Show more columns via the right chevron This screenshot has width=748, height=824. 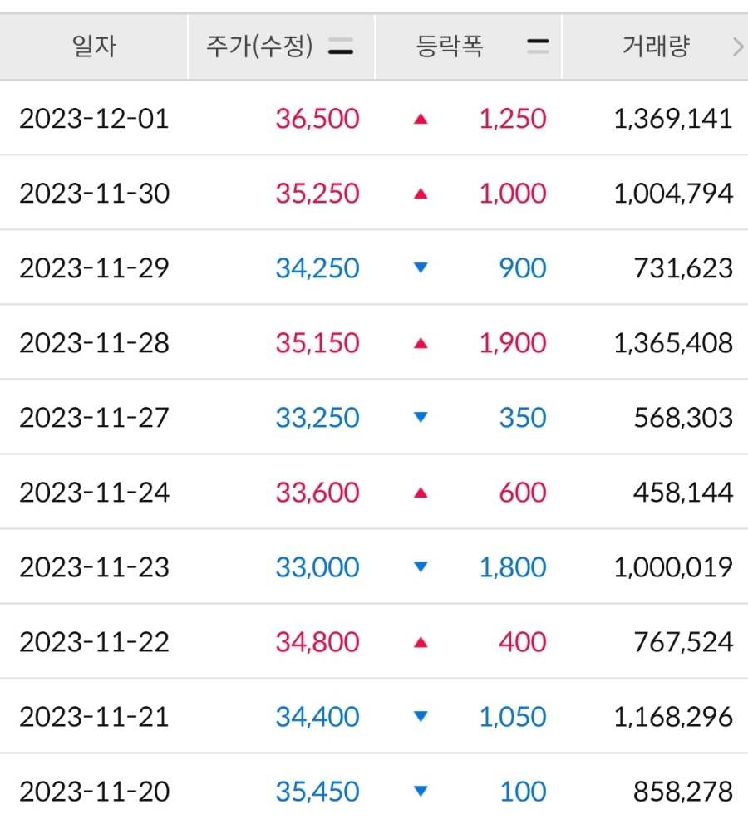pos(738,47)
